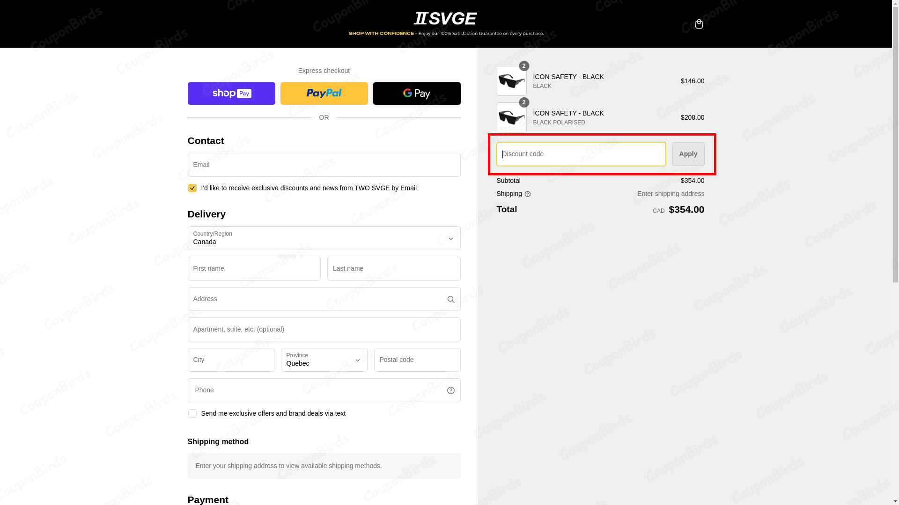
Task: Select the Delivery section heading
Action: point(206,214)
